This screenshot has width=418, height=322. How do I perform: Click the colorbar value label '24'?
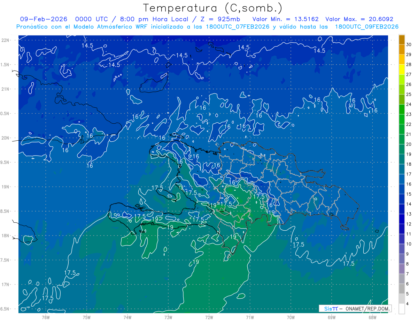tap(409, 104)
